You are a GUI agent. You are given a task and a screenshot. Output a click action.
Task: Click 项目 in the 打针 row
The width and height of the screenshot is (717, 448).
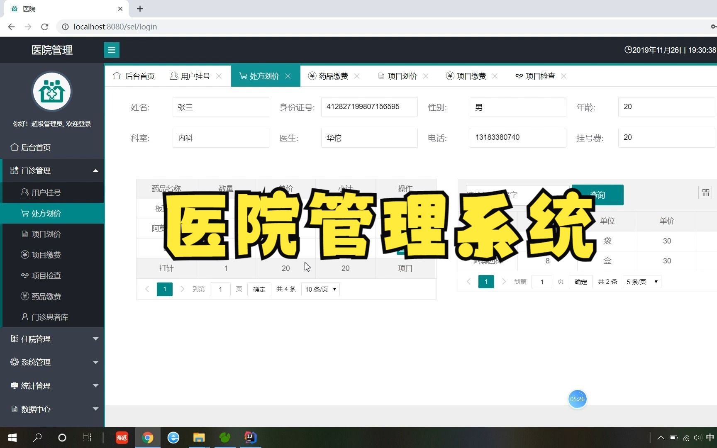click(405, 268)
